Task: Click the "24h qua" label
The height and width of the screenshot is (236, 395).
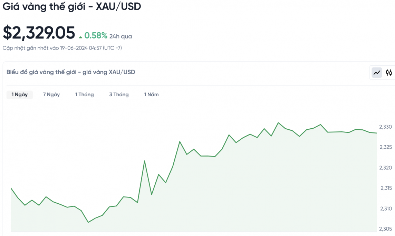Action: pyautogui.click(x=121, y=36)
